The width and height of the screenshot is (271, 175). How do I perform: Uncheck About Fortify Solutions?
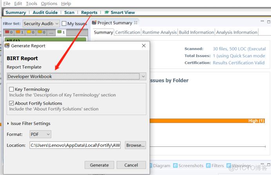tap(11, 103)
